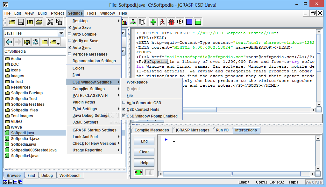Click the cascading windows icon in status bar
The image size is (326, 187).
click(20, 182)
